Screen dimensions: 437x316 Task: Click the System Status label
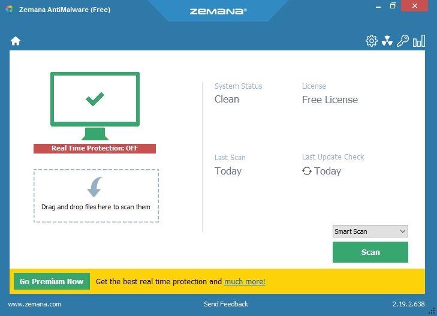point(239,86)
